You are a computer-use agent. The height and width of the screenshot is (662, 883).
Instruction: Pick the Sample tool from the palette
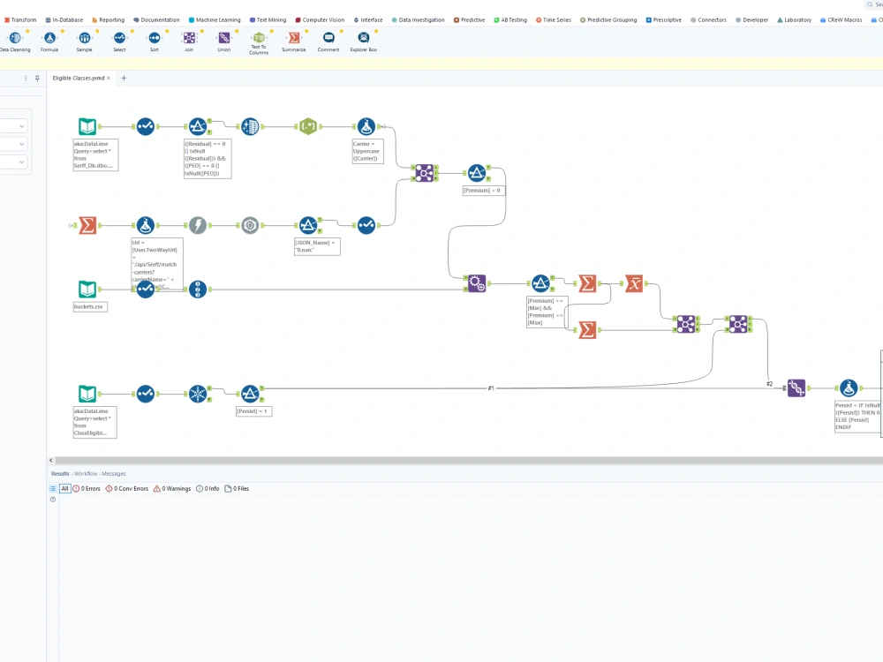click(84, 39)
